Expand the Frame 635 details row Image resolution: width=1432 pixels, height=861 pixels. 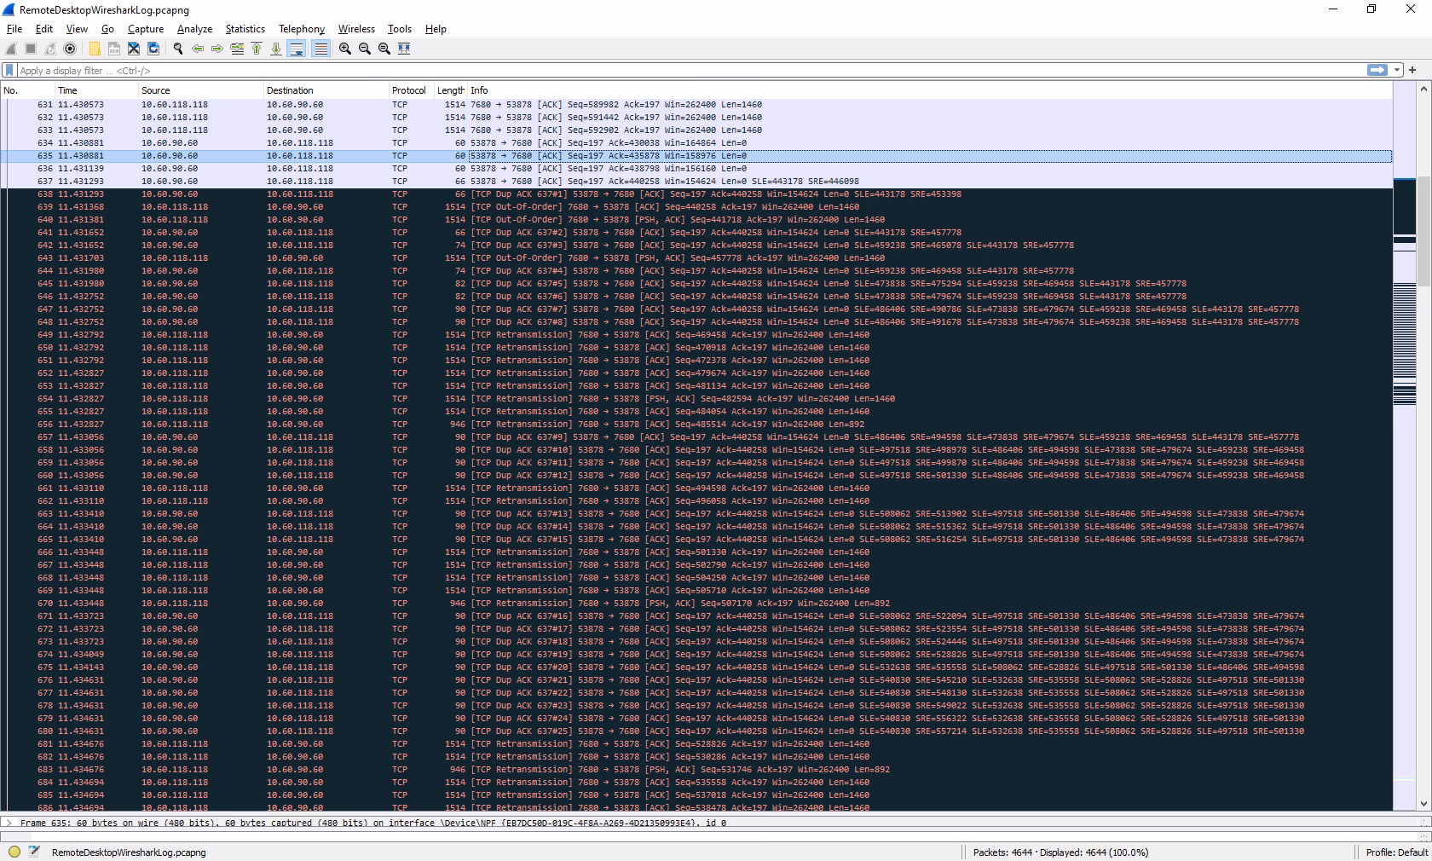click(x=9, y=823)
